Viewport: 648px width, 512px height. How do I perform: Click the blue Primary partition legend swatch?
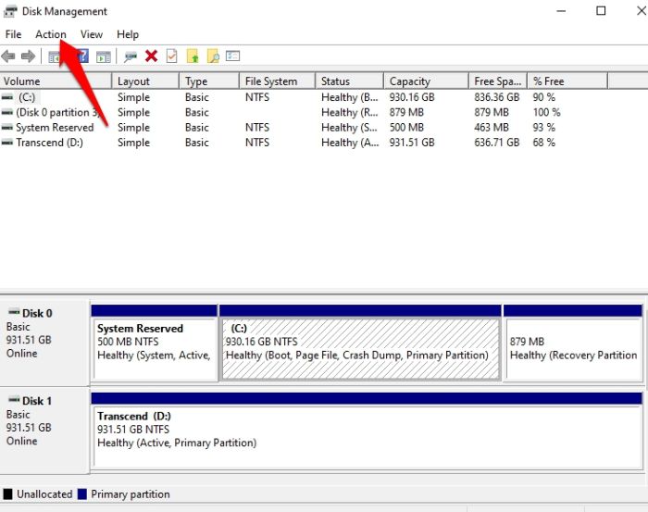pos(82,494)
